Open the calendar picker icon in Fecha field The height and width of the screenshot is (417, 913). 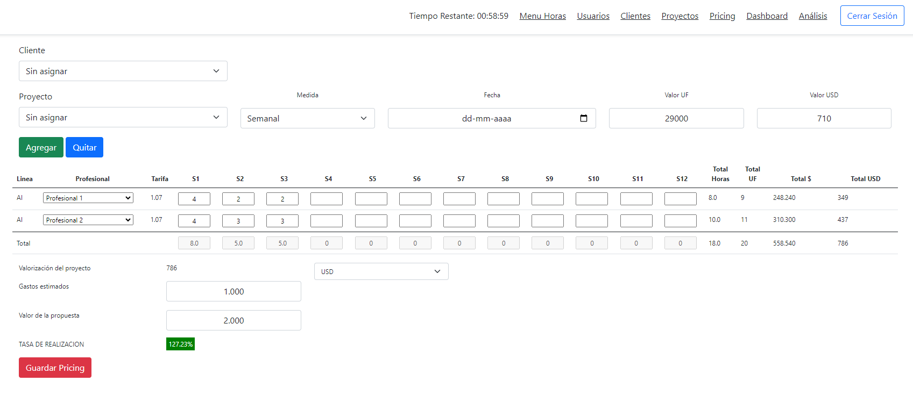[x=584, y=118]
